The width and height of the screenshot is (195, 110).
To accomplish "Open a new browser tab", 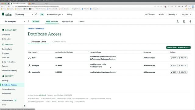I will 48,4.
